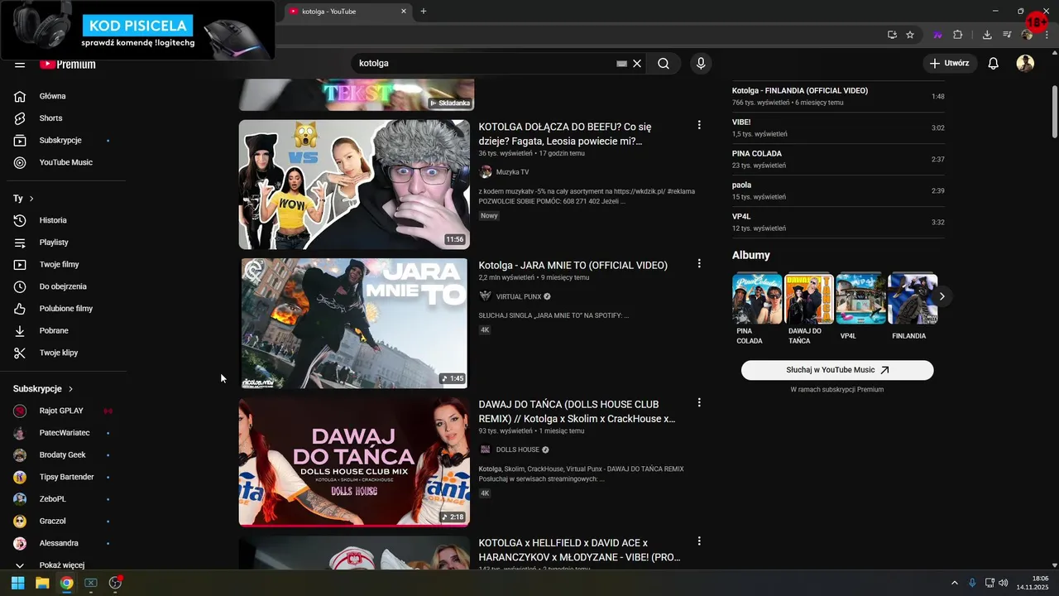1059x596 pixels.
Task: Play the PINA COLADA track row
Action: [838, 159]
